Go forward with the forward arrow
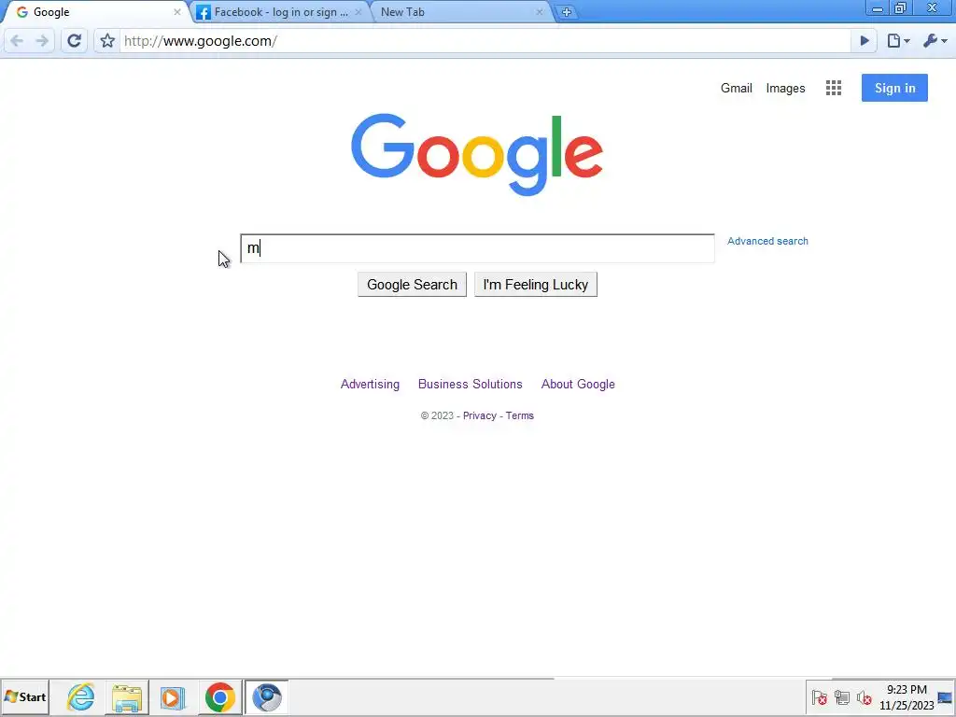The width and height of the screenshot is (956, 717). pyautogui.click(x=42, y=41)
